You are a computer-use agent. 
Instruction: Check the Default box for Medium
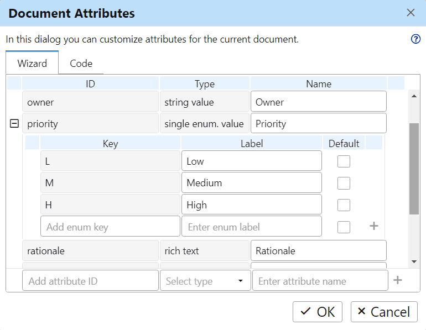(344, 183)
